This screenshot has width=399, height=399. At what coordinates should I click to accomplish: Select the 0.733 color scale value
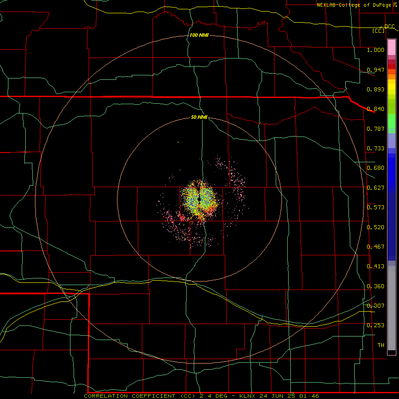point(376,149)
